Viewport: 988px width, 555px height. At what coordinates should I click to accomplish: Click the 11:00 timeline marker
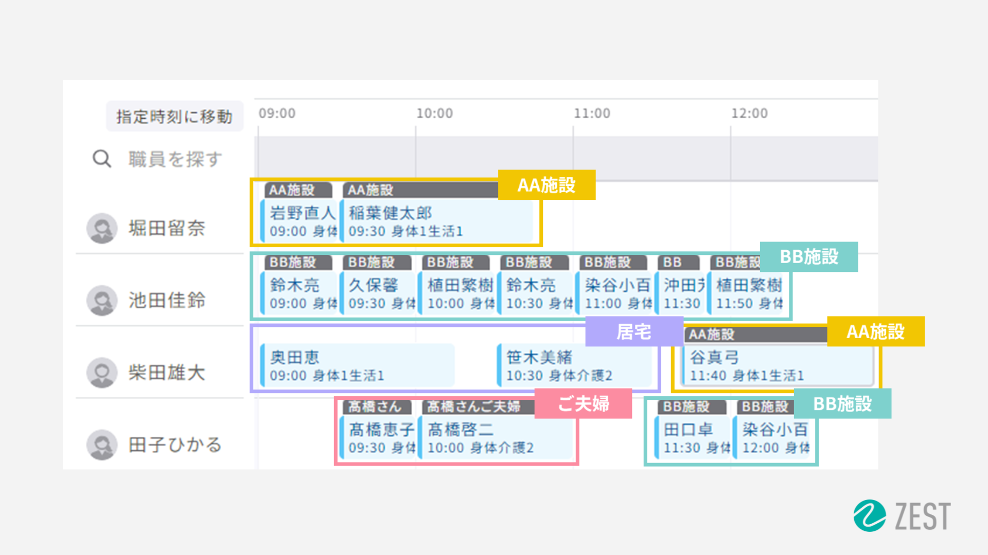point(592,114)
